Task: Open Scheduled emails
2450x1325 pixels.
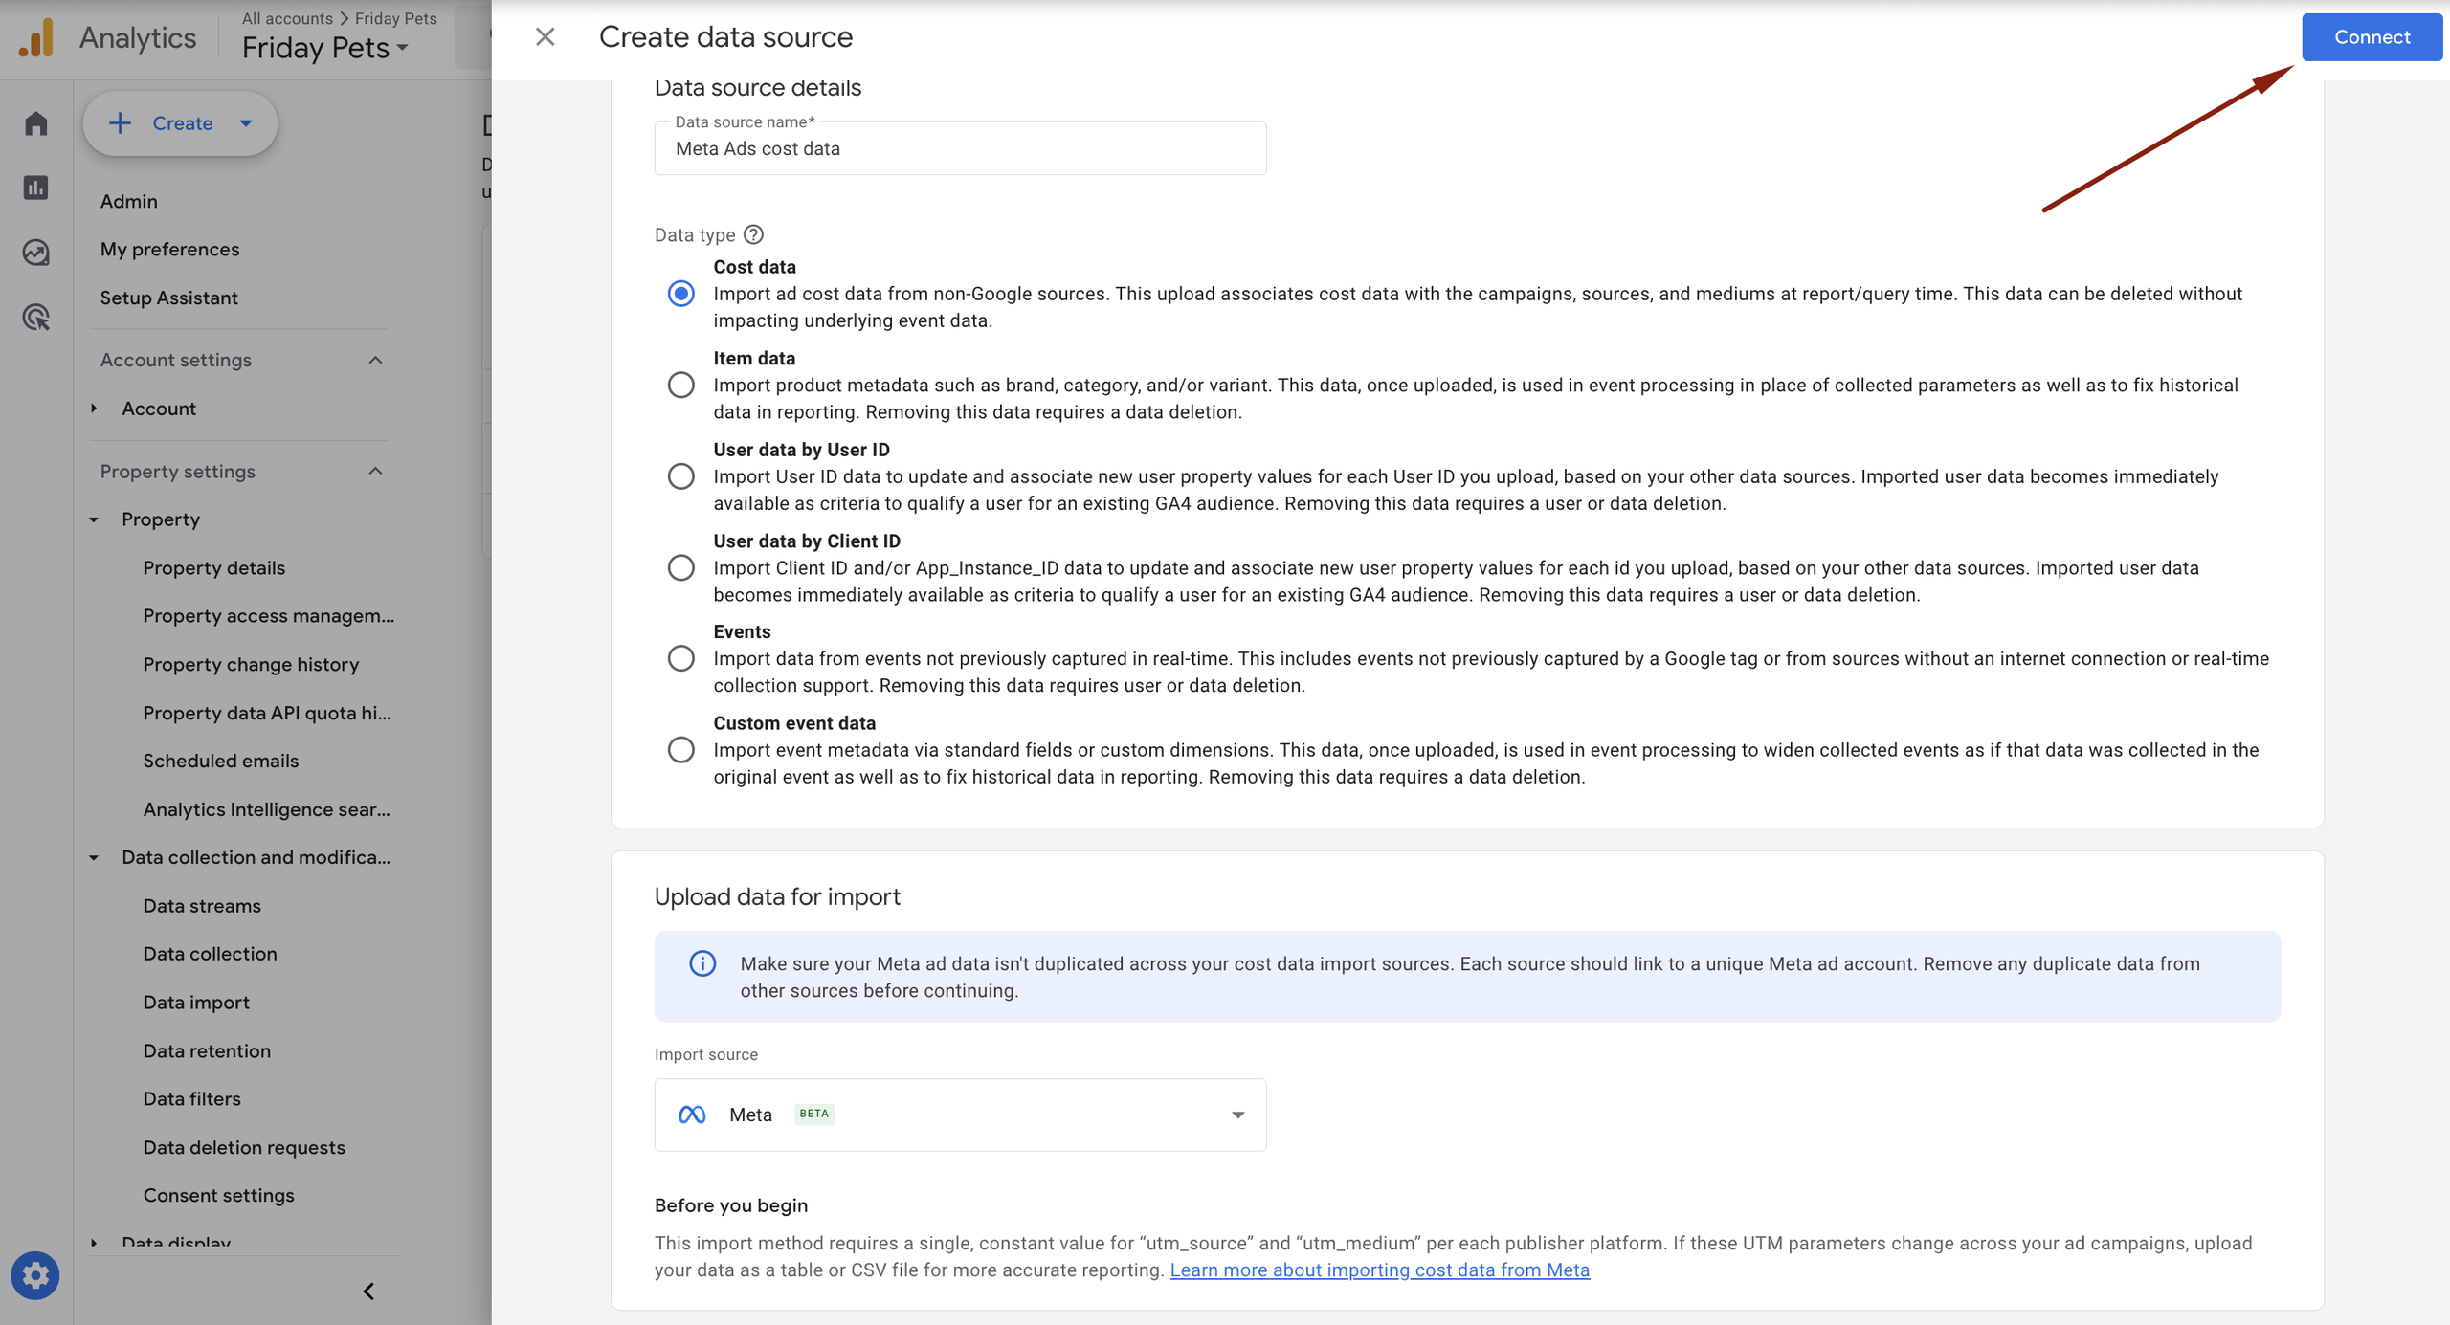Action: point(221,761)
